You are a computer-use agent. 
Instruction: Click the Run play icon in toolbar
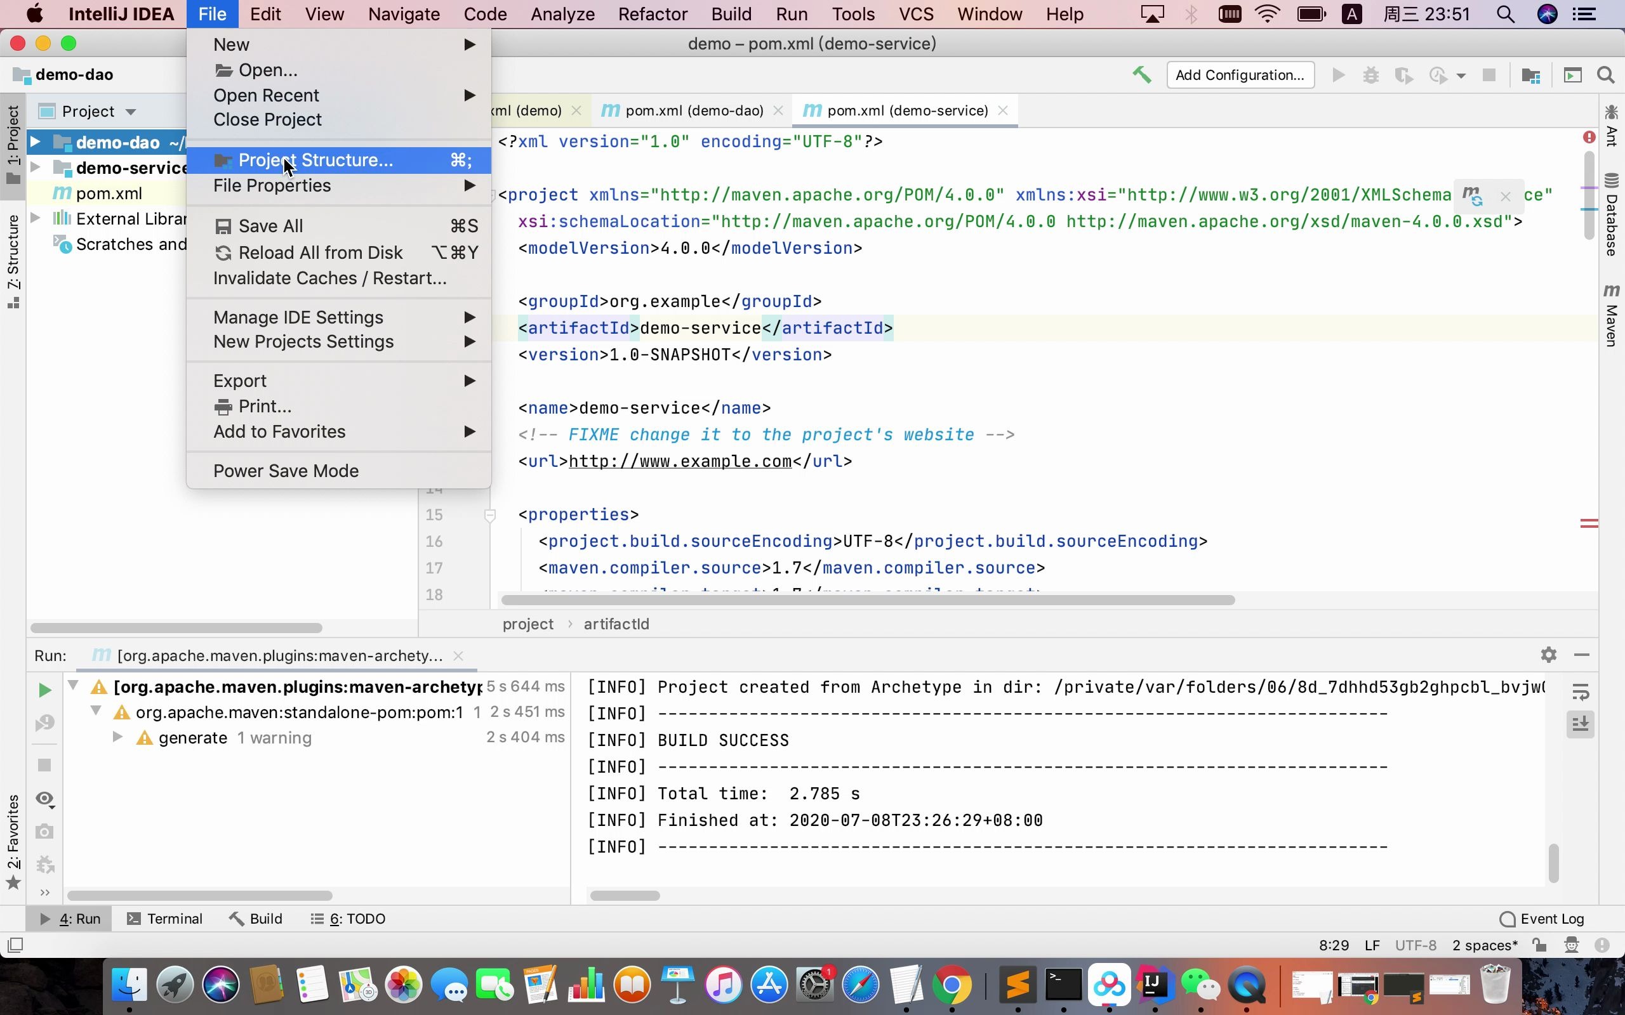(1338, 75)
